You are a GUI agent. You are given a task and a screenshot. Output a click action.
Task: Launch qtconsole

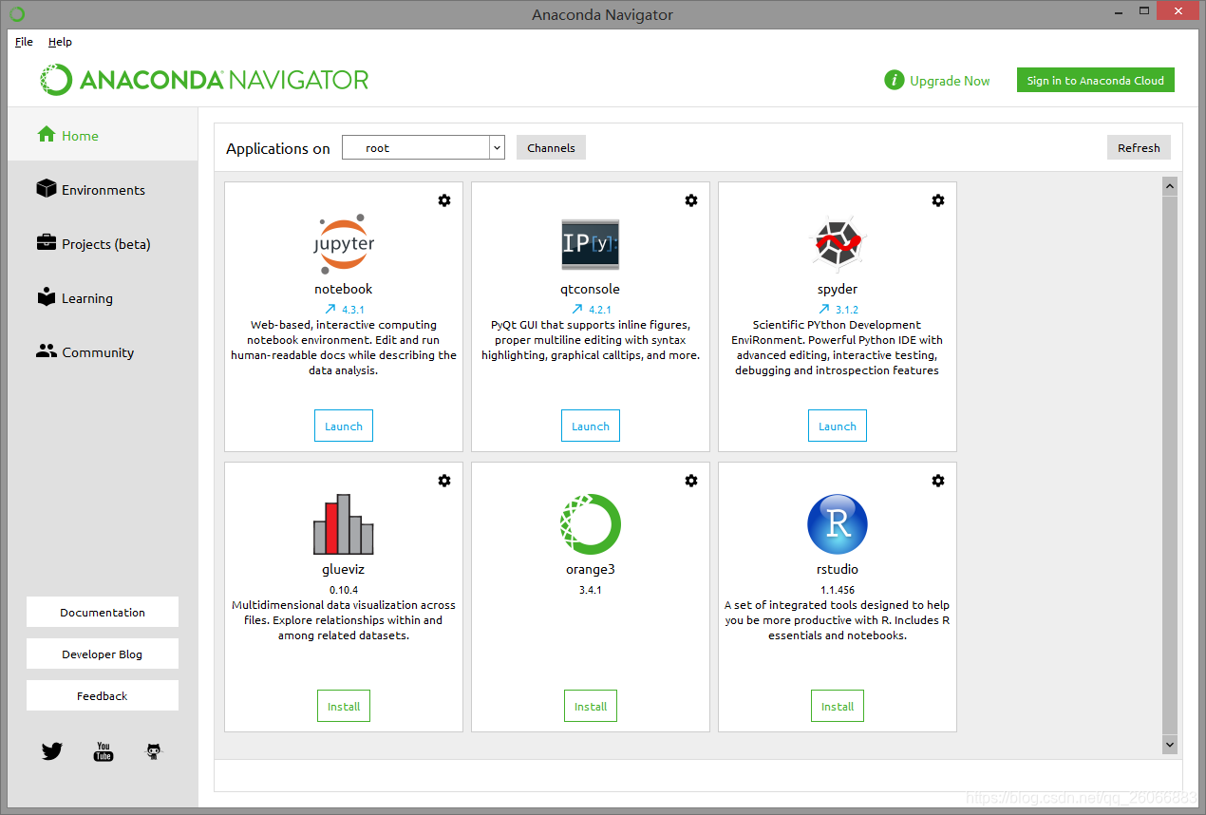(591, 426)
